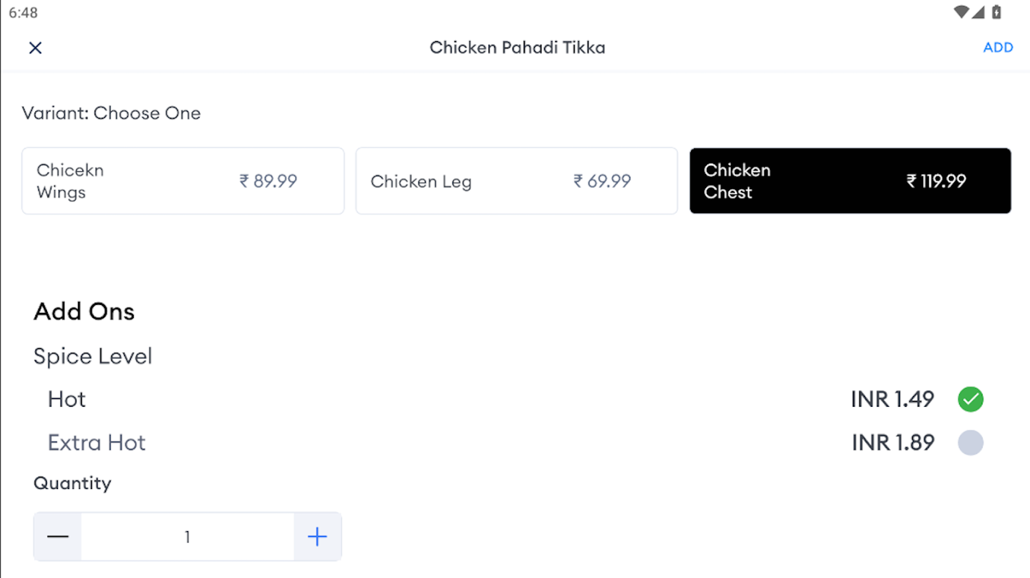
Task: Tap the Chicken Pahadi Tikka title
Action: coord(517,48)
